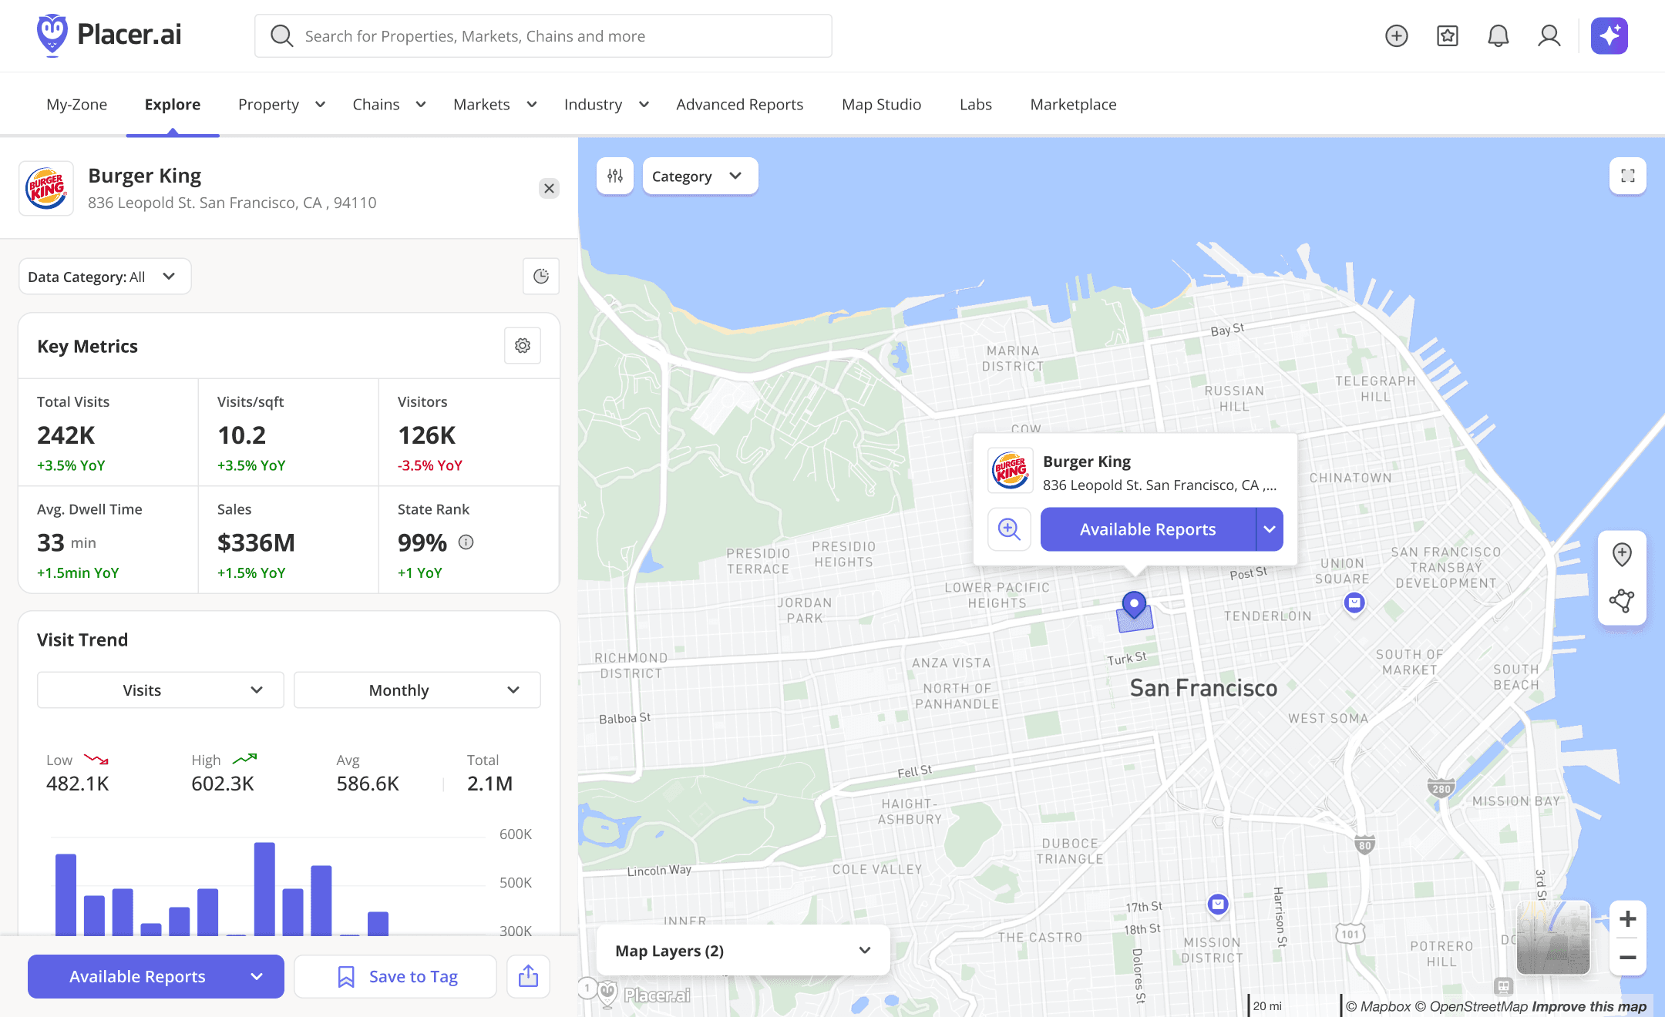Click Save to Tag button

pyautogui.click(x=395, y=976)
